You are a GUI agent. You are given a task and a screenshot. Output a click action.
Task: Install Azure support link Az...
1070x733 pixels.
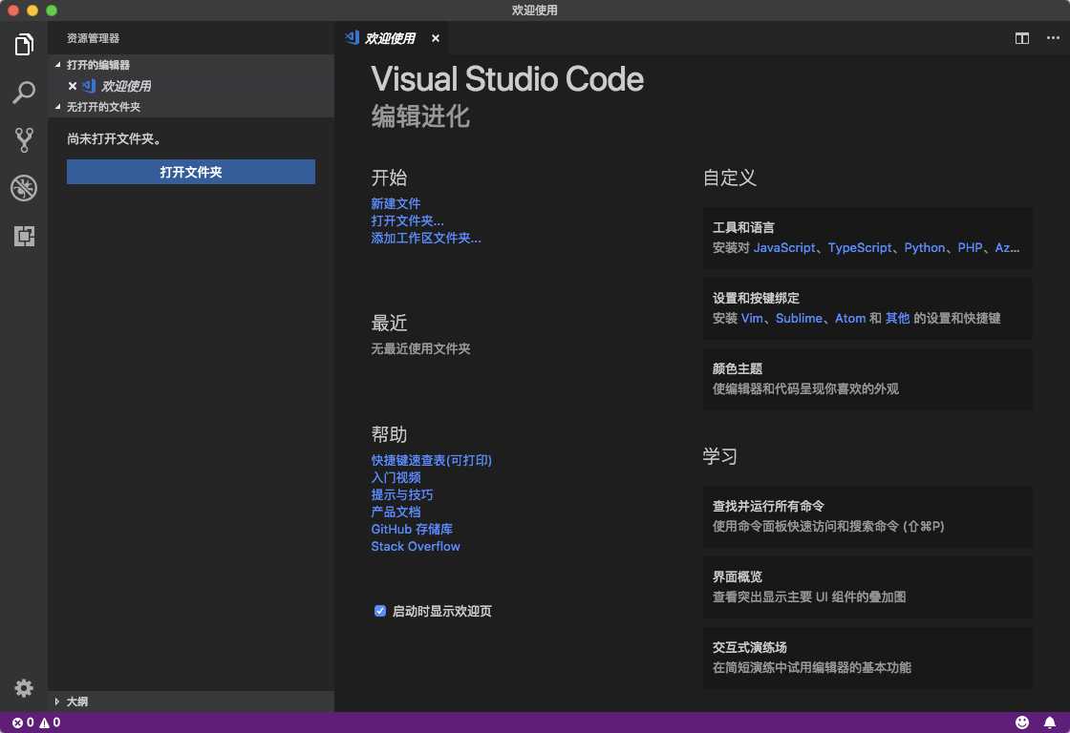[1007, 247]
